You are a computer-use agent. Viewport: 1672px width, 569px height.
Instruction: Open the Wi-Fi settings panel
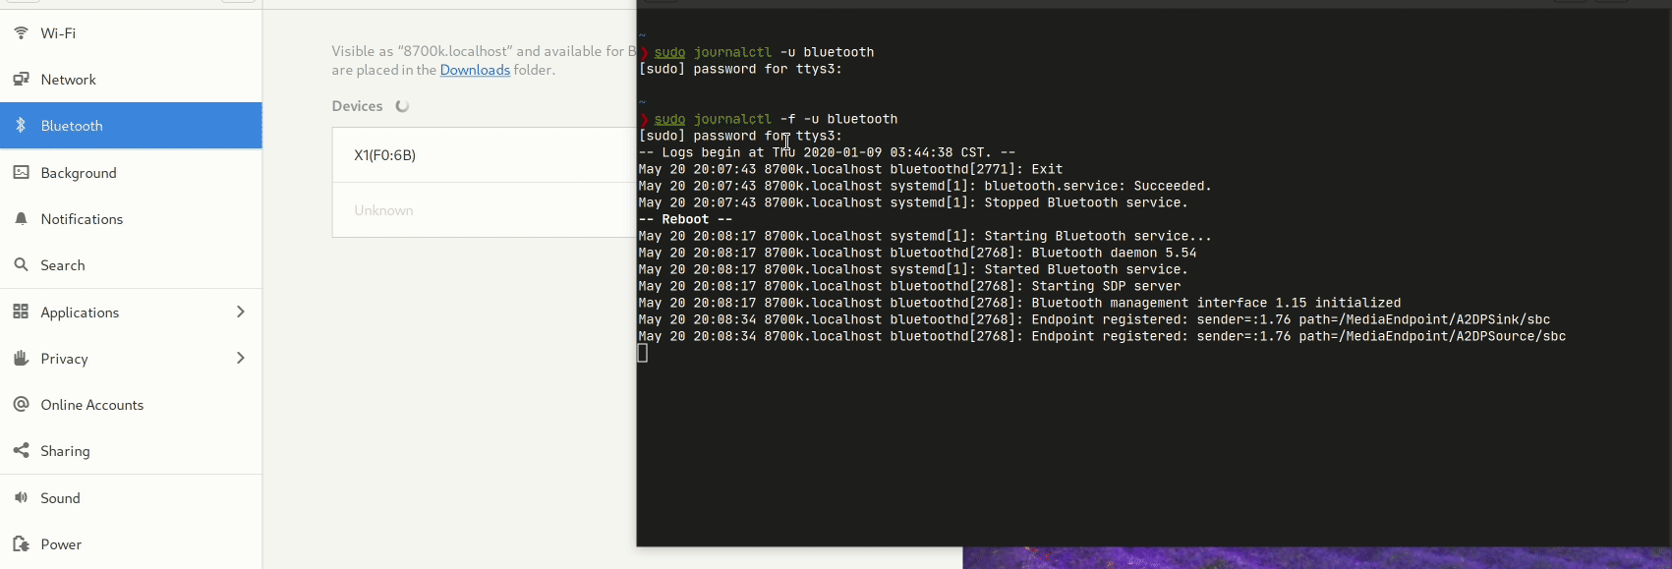click(131, 32)
